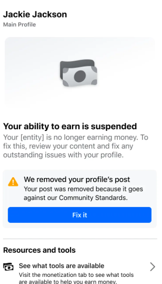The image size is (162, 284).
Task: Click the divider line above Resources section
Action: [80, 239]
